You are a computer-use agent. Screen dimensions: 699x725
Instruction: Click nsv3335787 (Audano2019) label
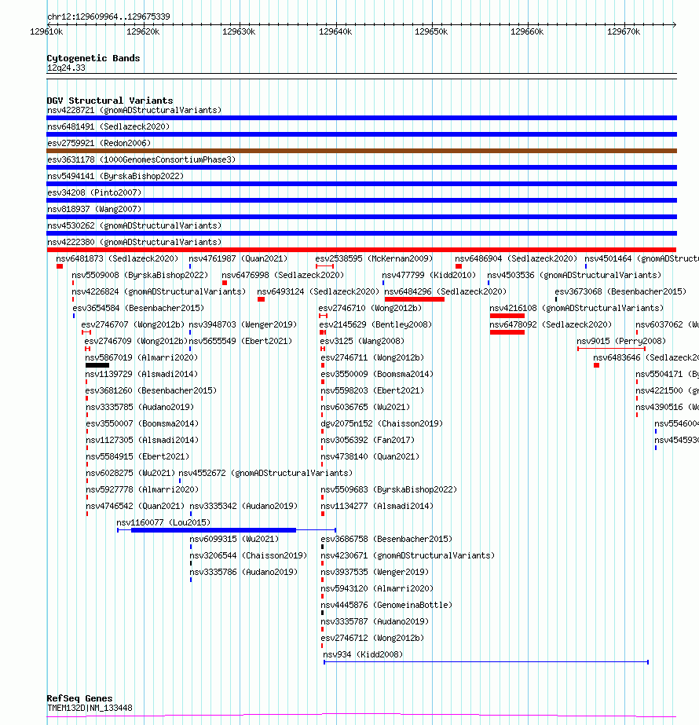click(375, 621)
